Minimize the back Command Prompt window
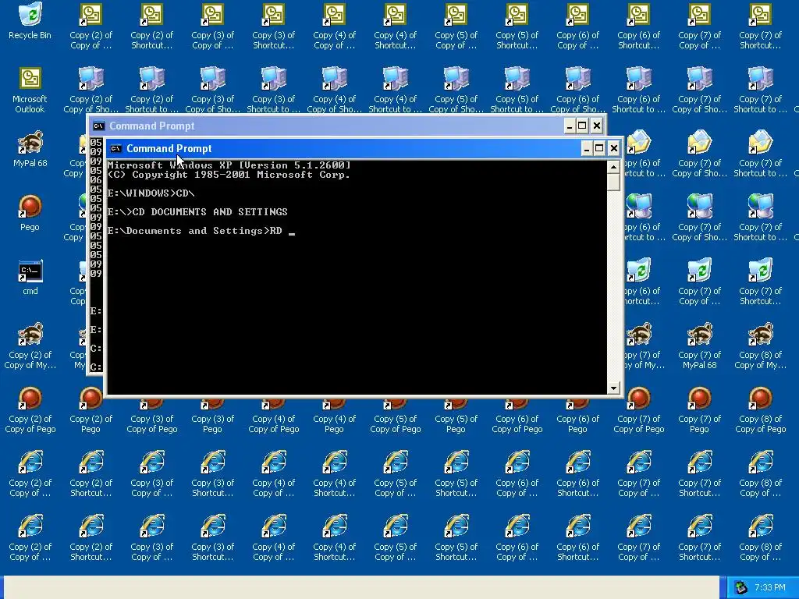This screenshot has height=599, width=799. [x=570, y=126]
